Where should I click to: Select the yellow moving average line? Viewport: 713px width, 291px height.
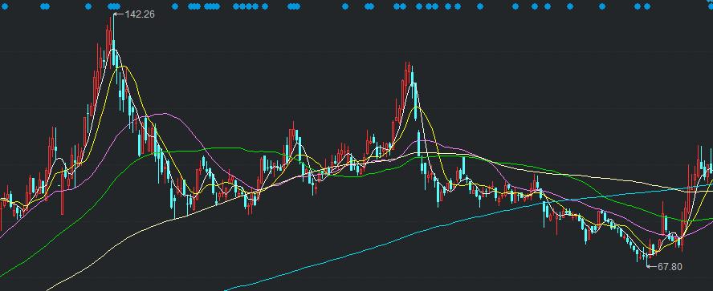click(x=122, y=67)
